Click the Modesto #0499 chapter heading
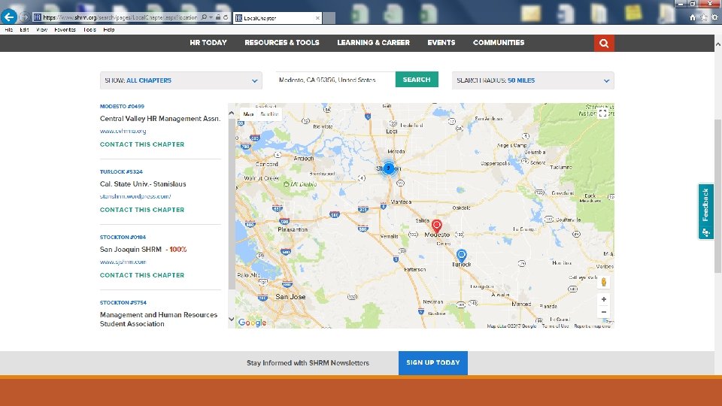722x406 pixels. pyautogui.click(x=122, y=106)
